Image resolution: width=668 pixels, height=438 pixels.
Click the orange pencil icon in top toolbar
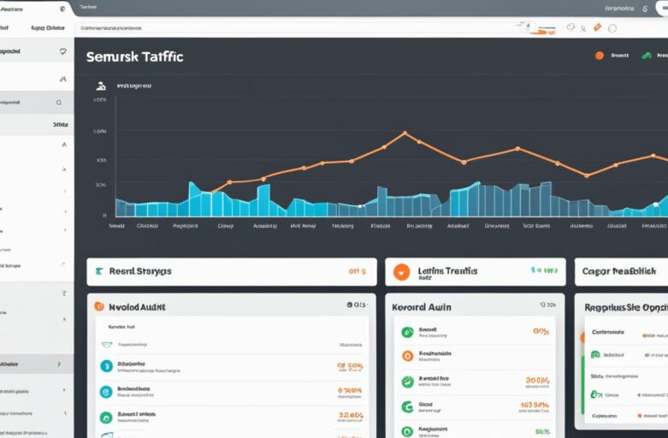(x=597, y=27)
